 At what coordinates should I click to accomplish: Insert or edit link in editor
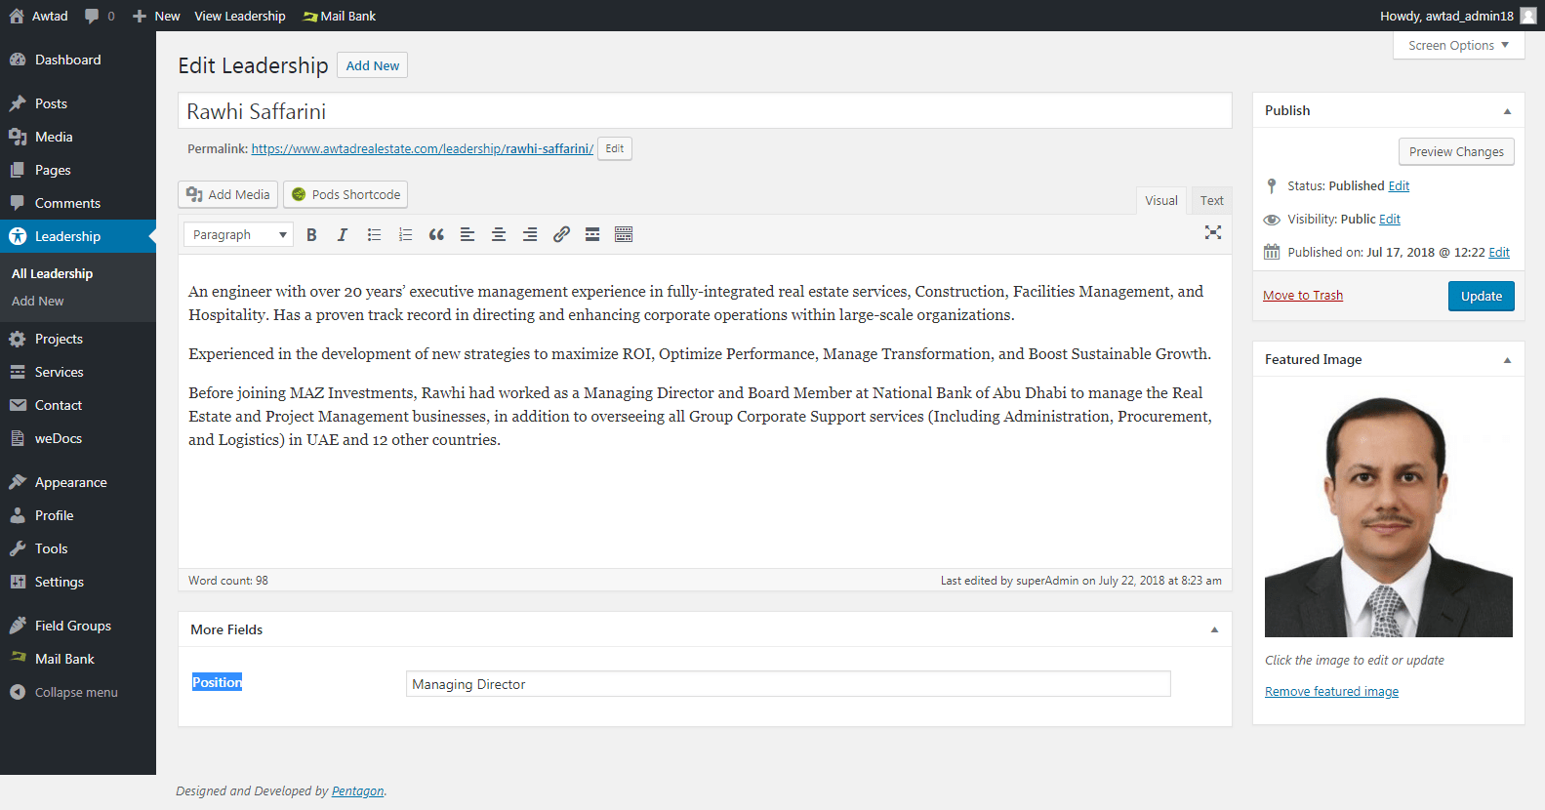coord(561,234)
